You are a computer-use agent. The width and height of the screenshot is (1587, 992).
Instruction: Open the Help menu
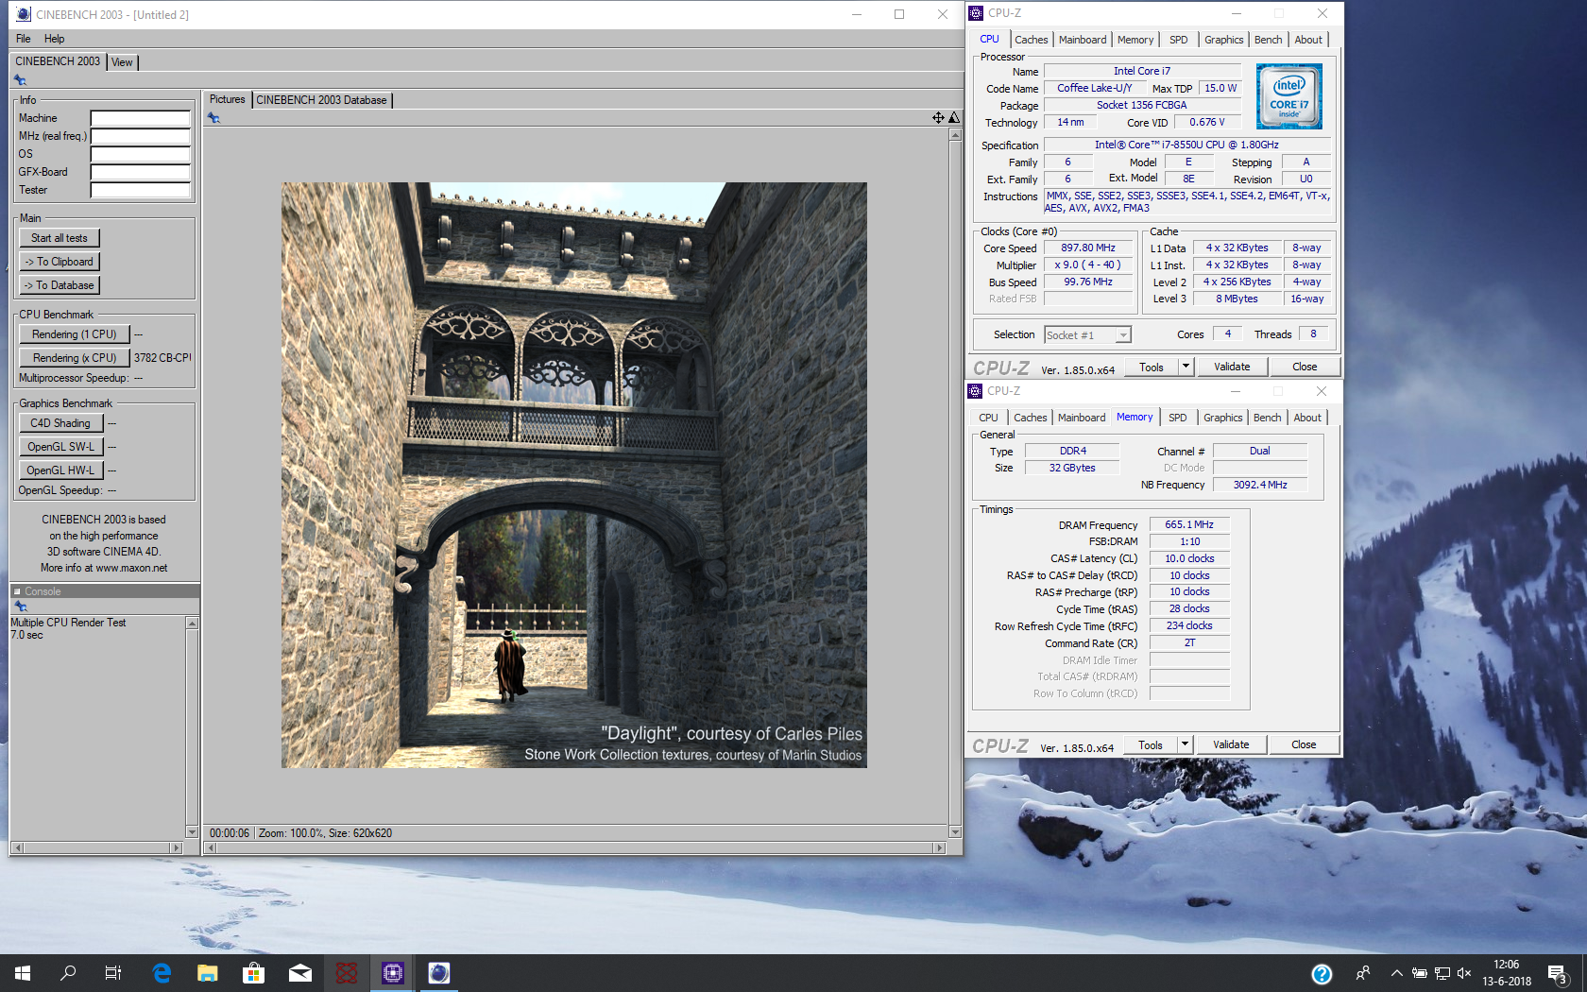55,39
